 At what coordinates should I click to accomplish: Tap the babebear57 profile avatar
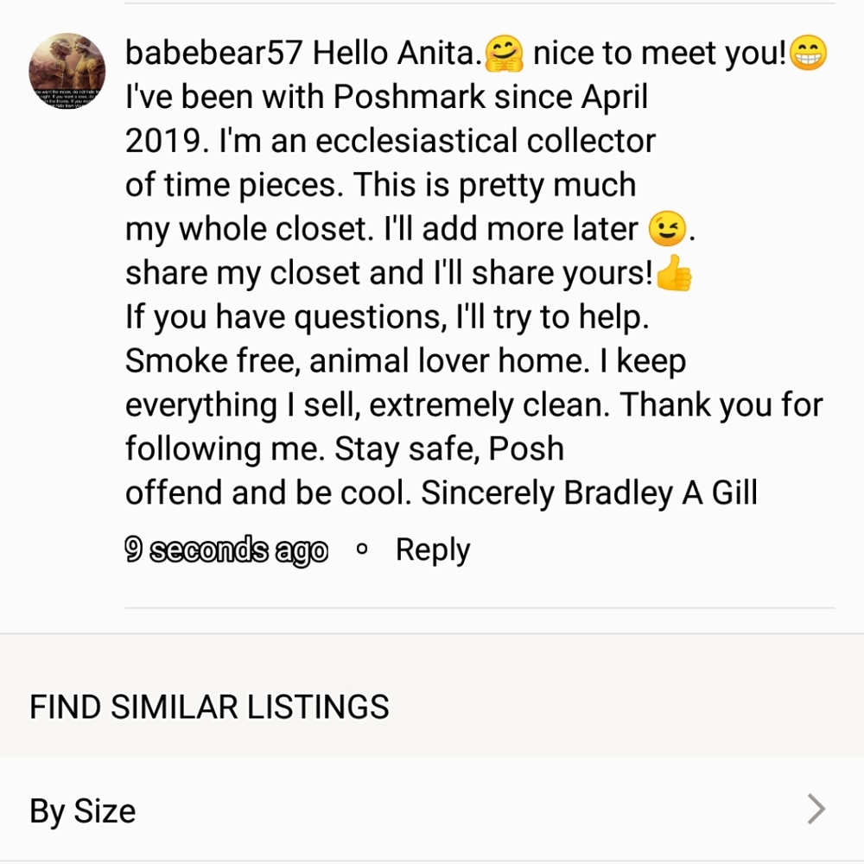(67, 71)
